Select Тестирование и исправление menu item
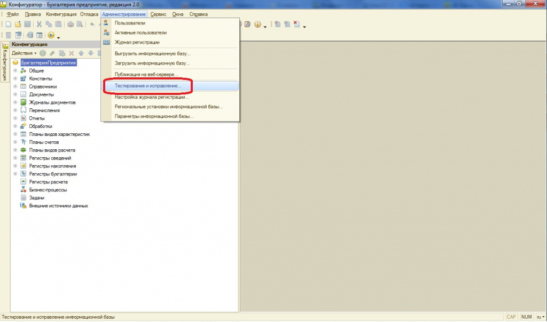Viewport: 547px width, 322px height. point(148,85)
